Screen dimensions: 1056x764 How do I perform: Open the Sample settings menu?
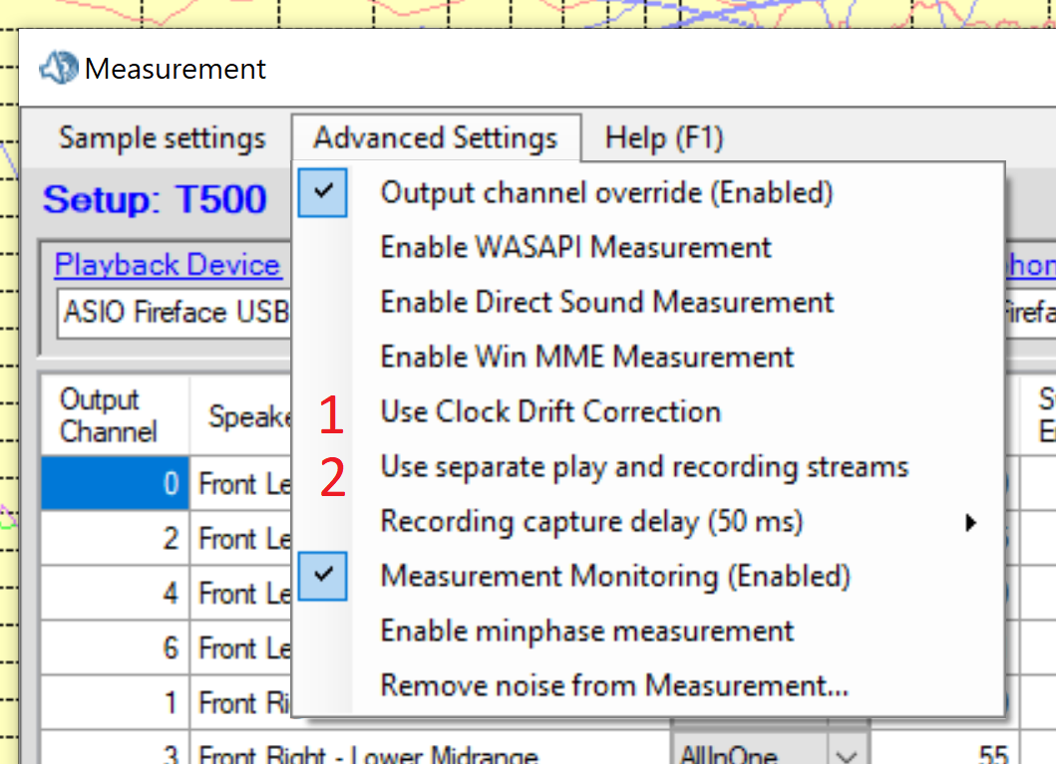[x=162, y=137]
